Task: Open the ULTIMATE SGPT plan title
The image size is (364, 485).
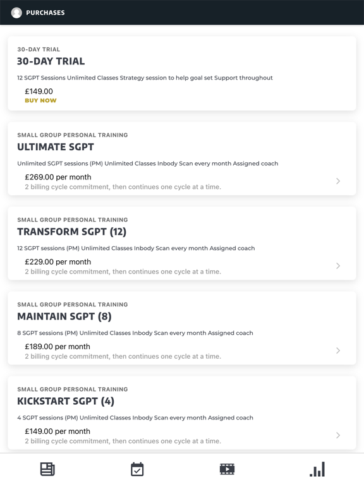Action: (56, 147)
